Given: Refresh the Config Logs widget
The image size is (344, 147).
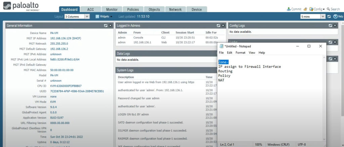Looking at the screenshot, I should point(331,25).
